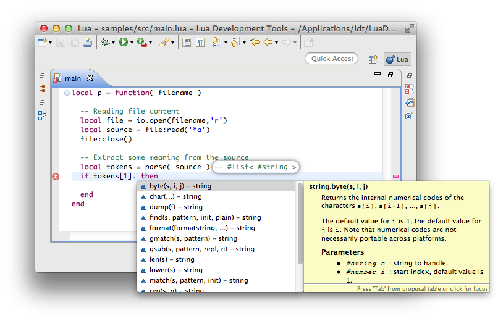This screenshot has width=498, height=321.
Task: Open the Debug dropdown arrow
Action: point(114,43)
